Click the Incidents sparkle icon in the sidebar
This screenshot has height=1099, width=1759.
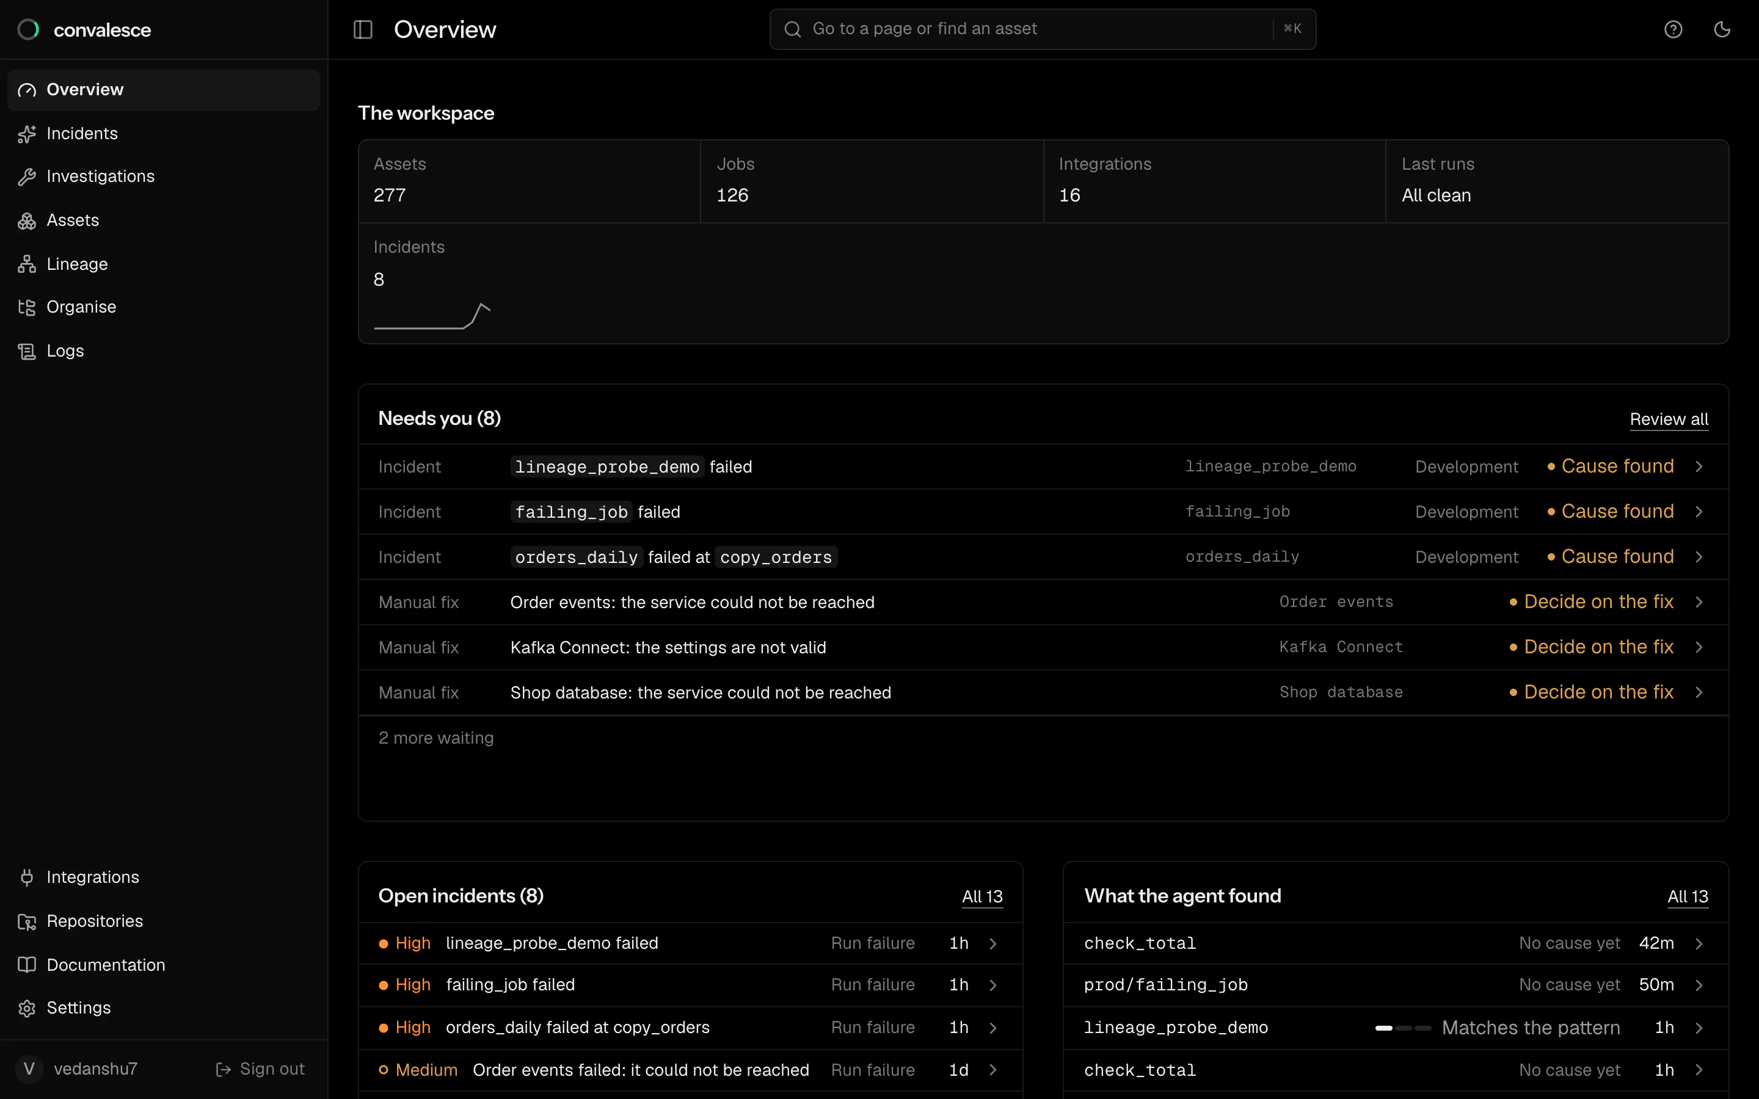(x=27, y=134)
